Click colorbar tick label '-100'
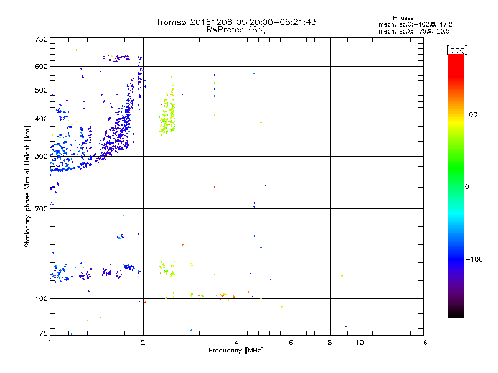498x373 pixels. click(x=474, y=259)
